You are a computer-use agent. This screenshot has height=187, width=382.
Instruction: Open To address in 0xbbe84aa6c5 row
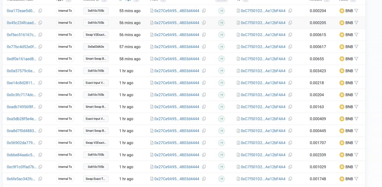coord(263,155)
